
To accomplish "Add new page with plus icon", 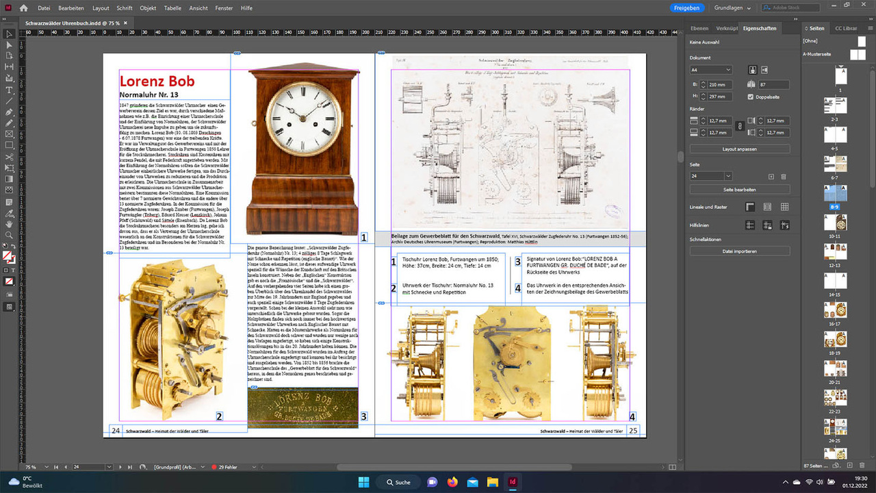I will pos(771,177).
